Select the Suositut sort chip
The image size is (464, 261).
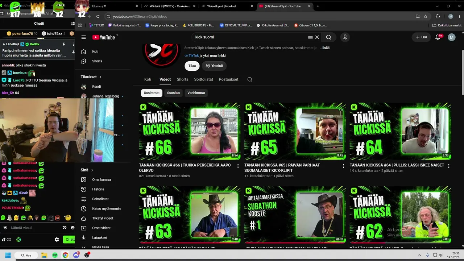tap(173, 93)
